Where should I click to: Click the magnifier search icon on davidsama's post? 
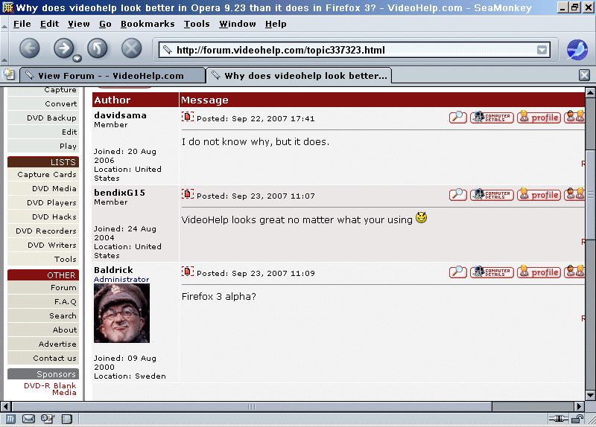pyautogui.click(x=457, y=118)
